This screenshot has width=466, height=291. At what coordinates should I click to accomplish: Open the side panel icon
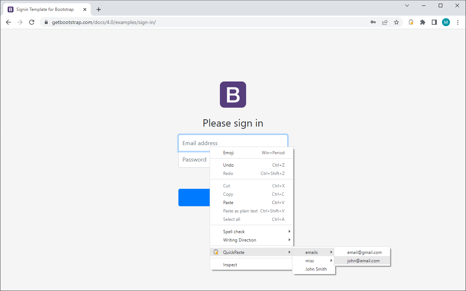pyautogui.click(x=434, y=22)
